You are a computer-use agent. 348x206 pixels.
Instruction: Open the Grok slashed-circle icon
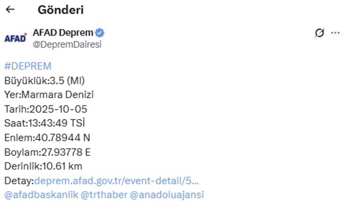pos(319,33)
